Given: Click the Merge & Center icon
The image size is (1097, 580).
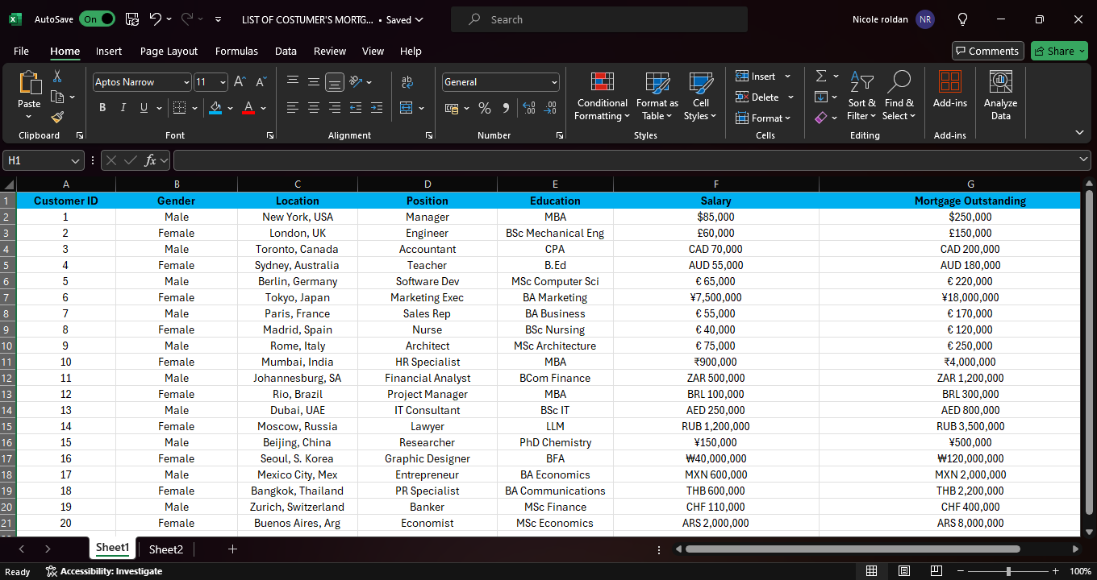Looking at the screenshot, I should tap(406, 108).
